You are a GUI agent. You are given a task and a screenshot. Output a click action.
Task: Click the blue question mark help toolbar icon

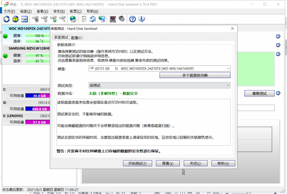click(132, 19)
